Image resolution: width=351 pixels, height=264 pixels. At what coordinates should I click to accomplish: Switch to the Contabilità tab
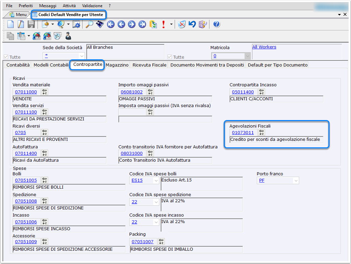point(18,65)
